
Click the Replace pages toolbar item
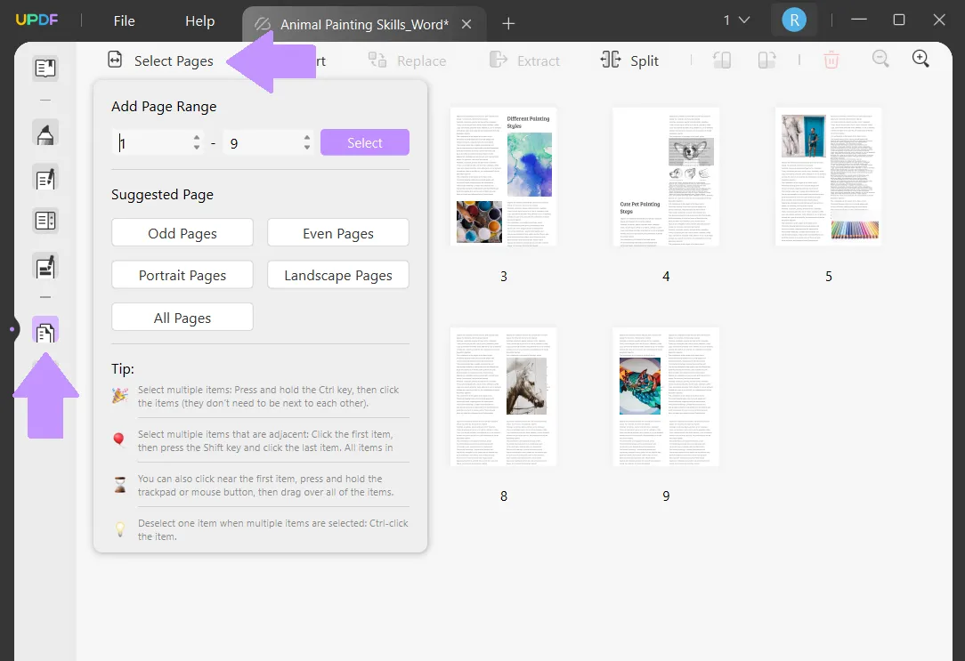click(408, 60)
